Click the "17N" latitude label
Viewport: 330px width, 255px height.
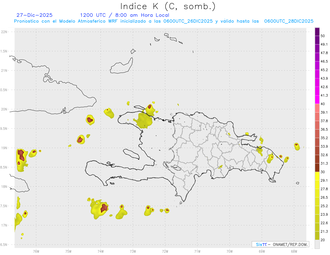5,225
